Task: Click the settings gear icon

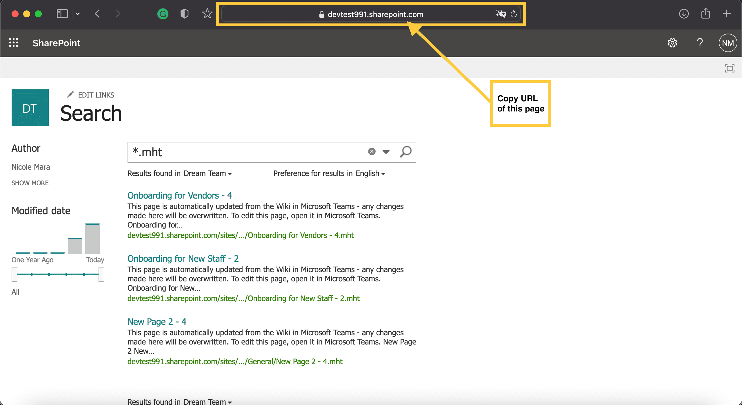Action: point(674,43)
